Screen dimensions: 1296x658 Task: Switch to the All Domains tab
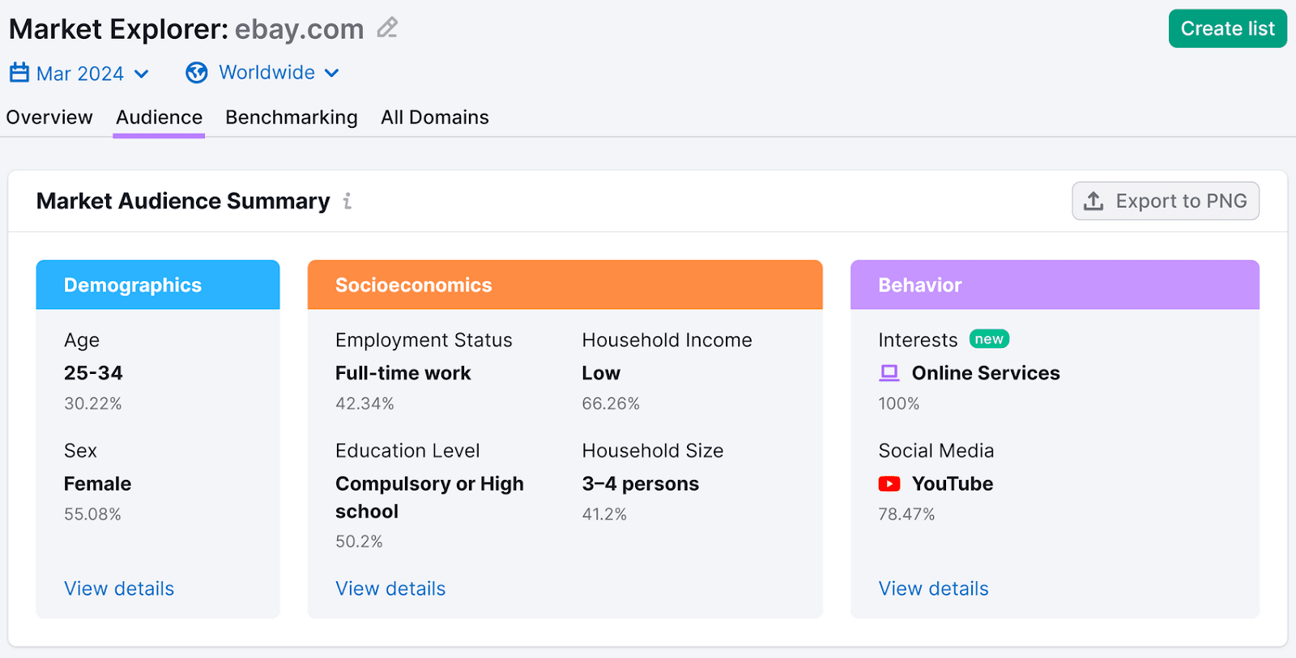[435, 117]
